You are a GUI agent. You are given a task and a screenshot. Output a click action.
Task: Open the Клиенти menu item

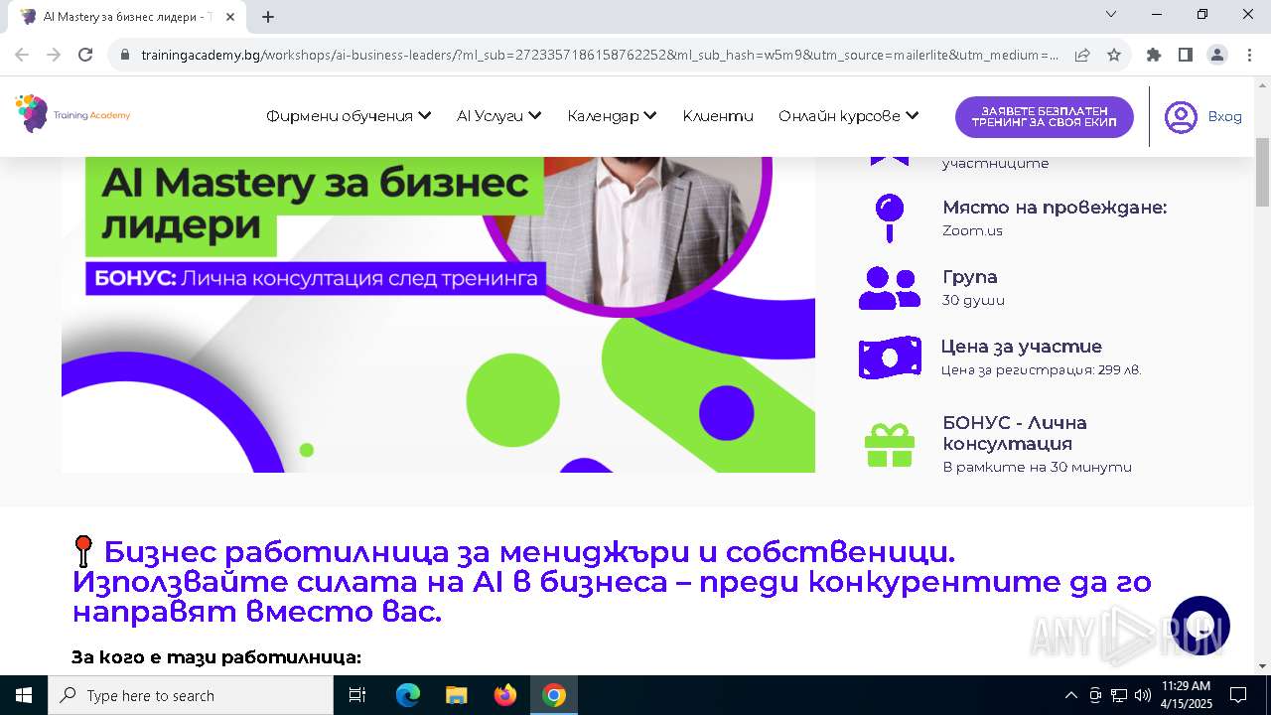[718, 116]
